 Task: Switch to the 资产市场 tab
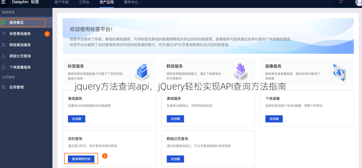[61, 2]
